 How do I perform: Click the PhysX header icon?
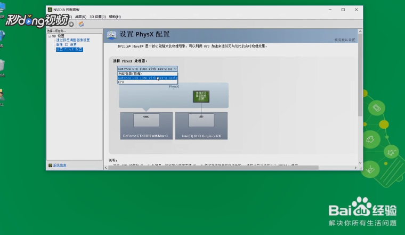tap(111, 35)
